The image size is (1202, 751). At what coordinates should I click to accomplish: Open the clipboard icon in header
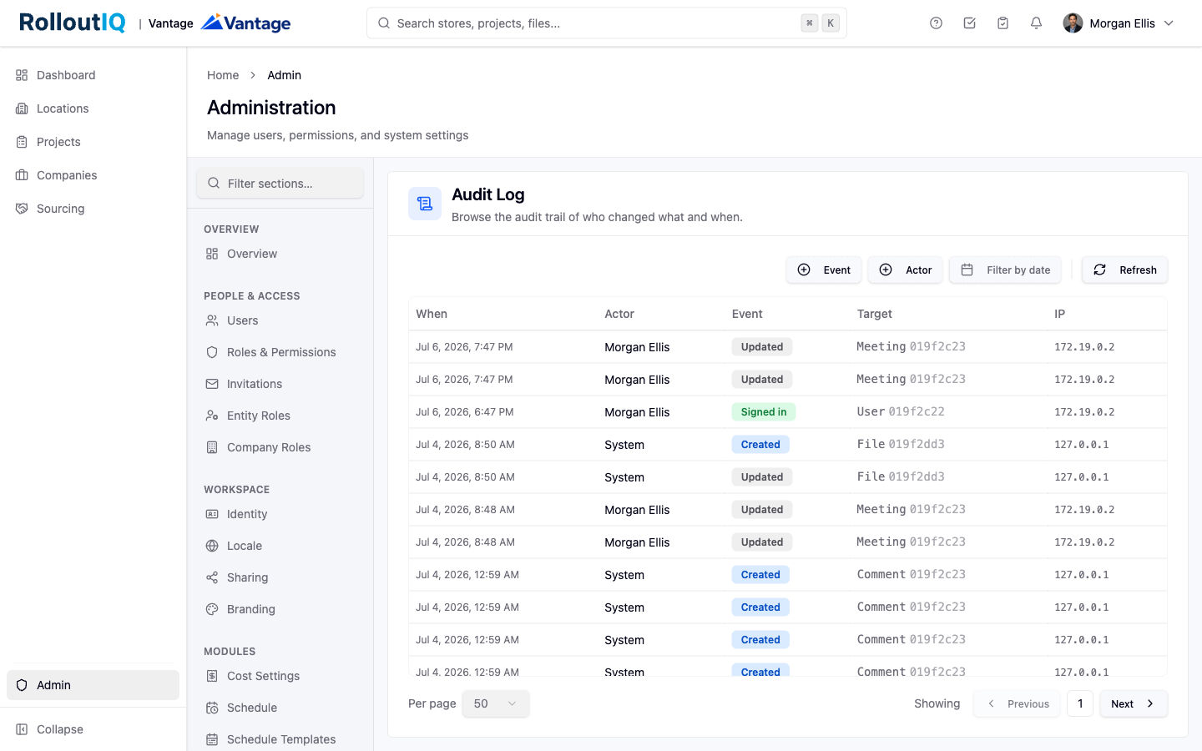pos(1003,23)
